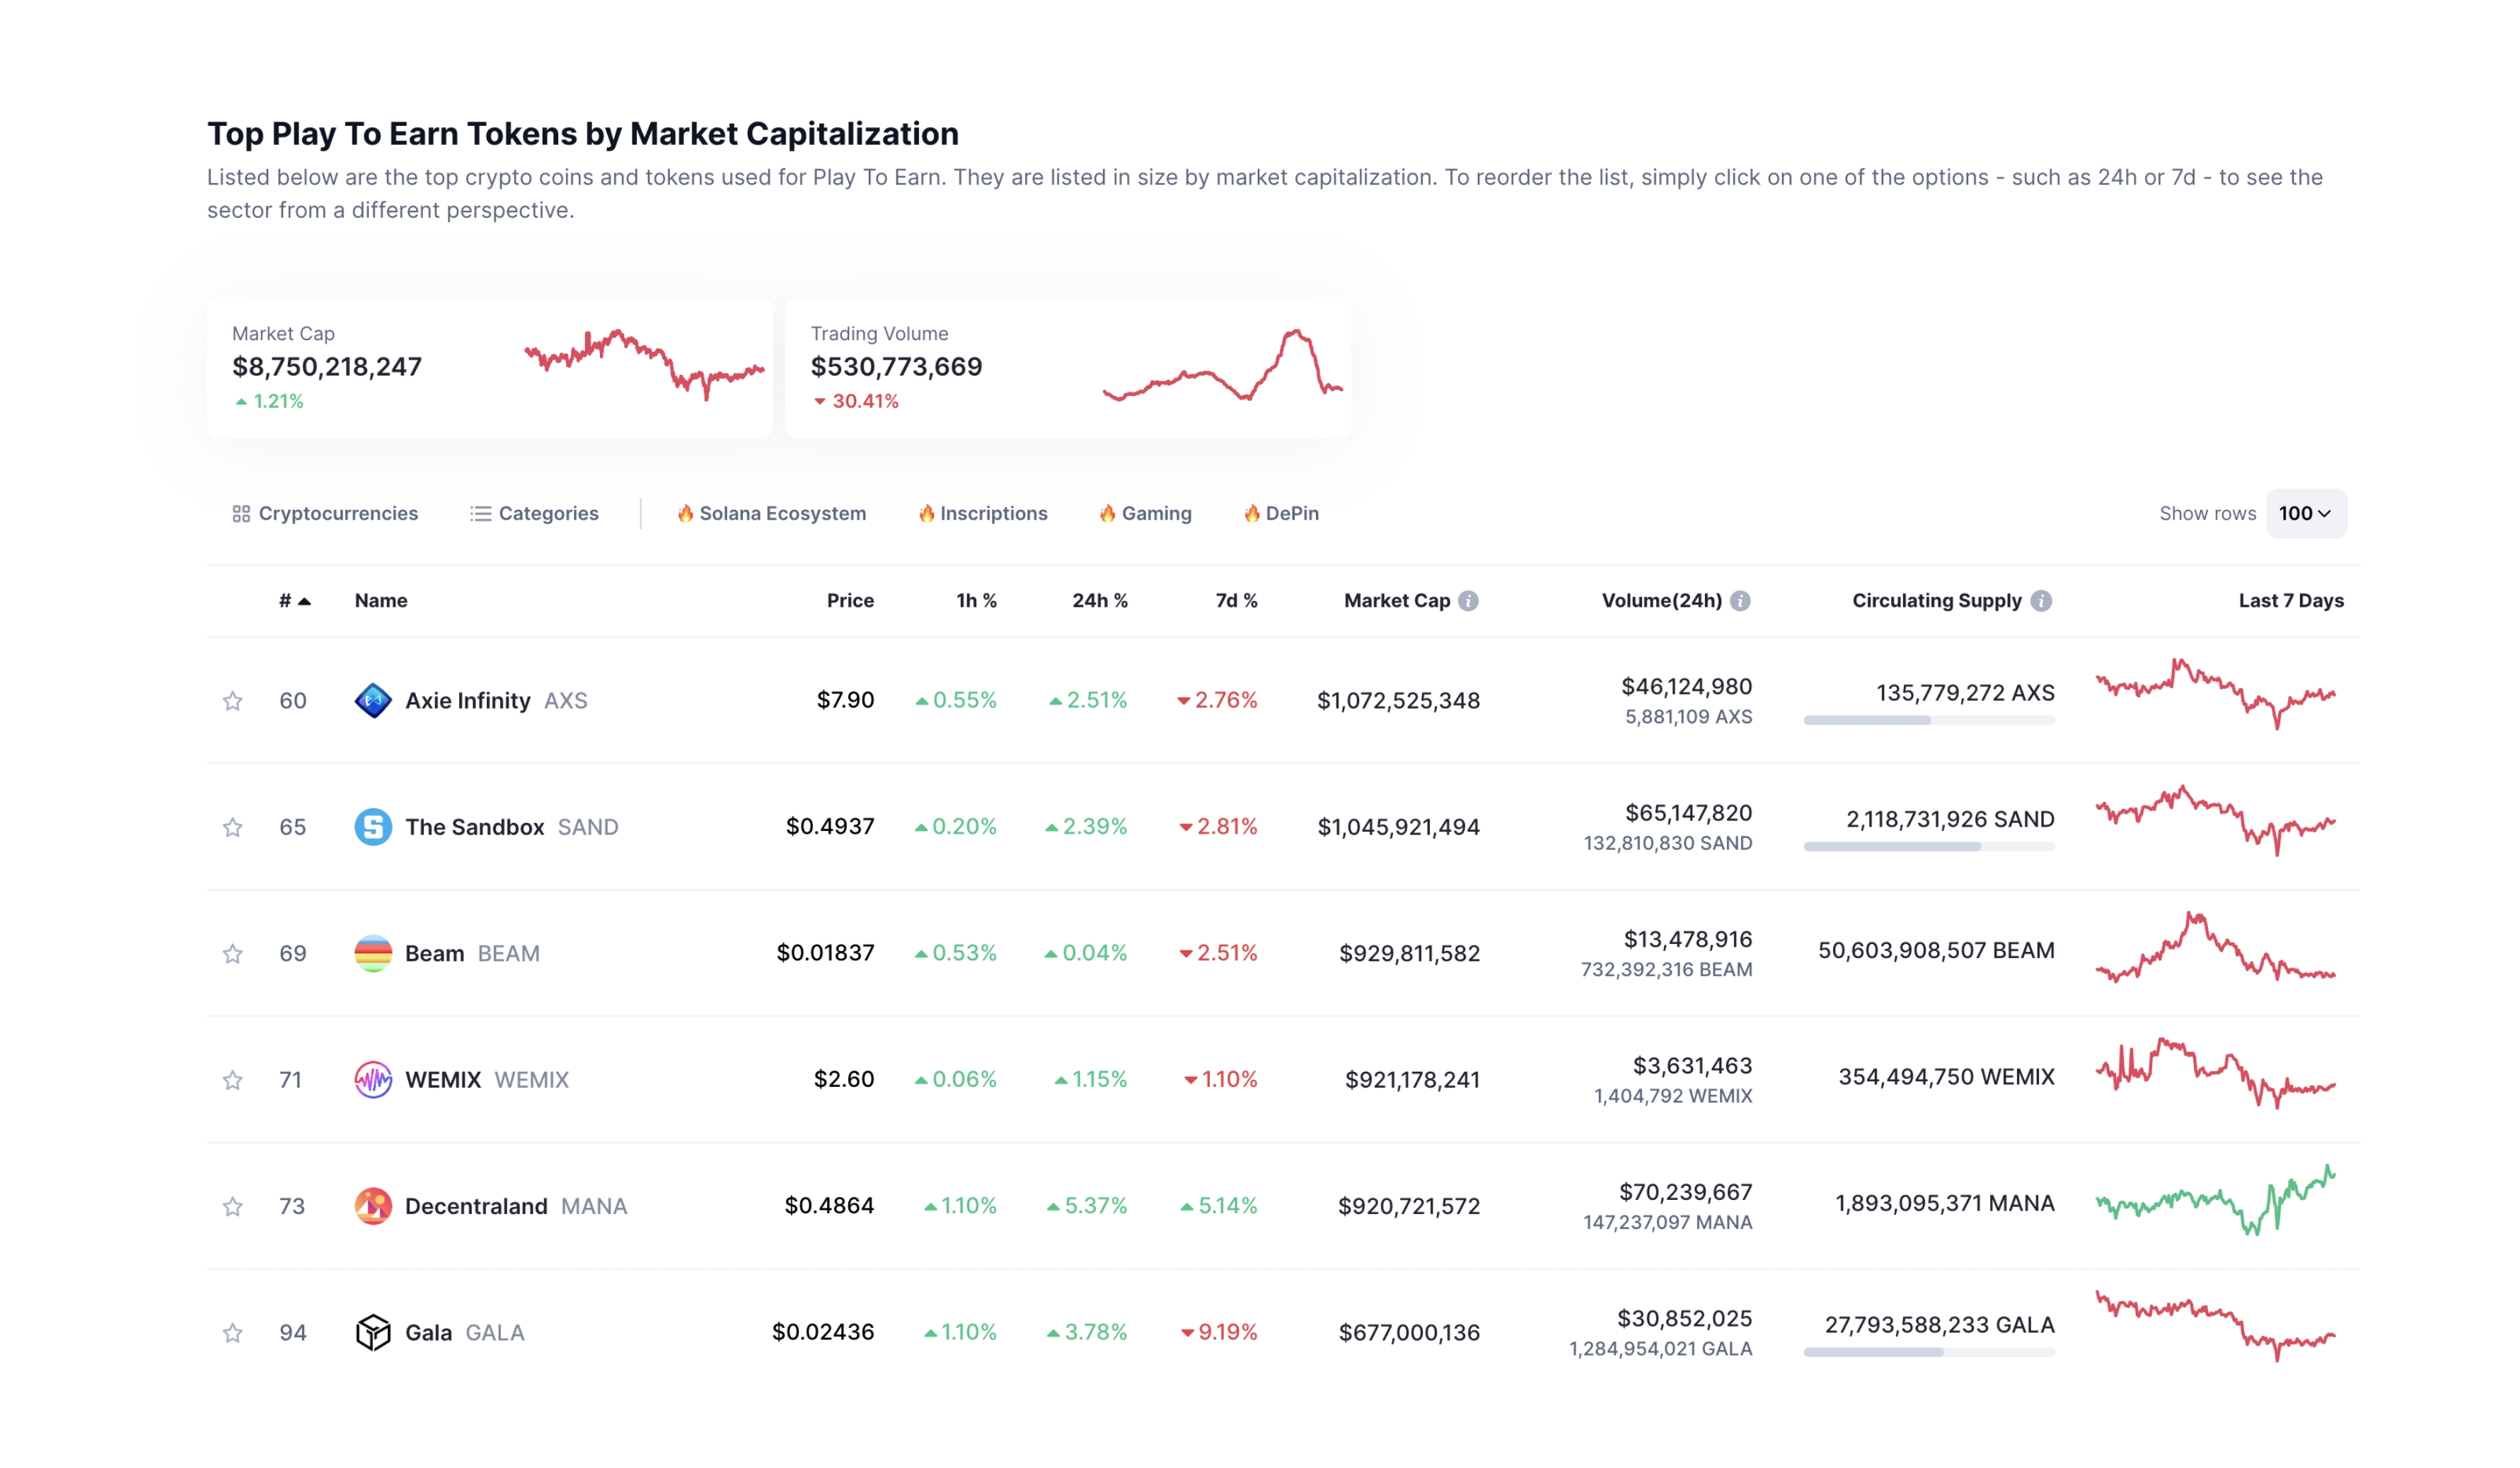Viewport: 2520px width, 1468px height.
Task: Click The Sandbox volume $65,147,820
Action: [1688, 813]
